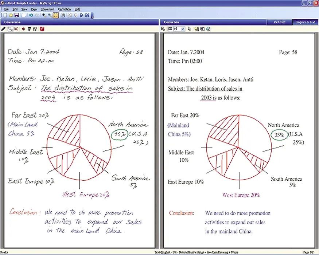Open the font size 15 dropdown

(x=183, y=29)
